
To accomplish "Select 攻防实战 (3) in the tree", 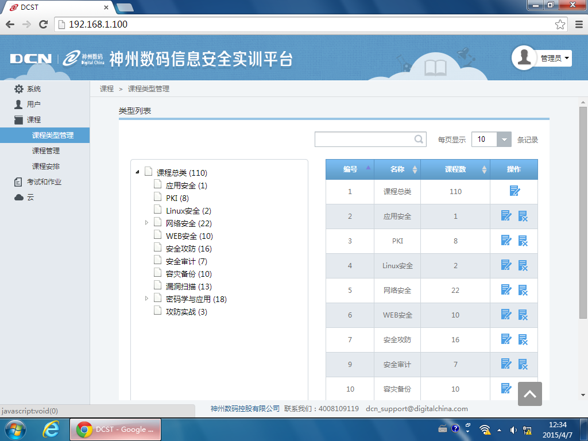I will point(187,312).
